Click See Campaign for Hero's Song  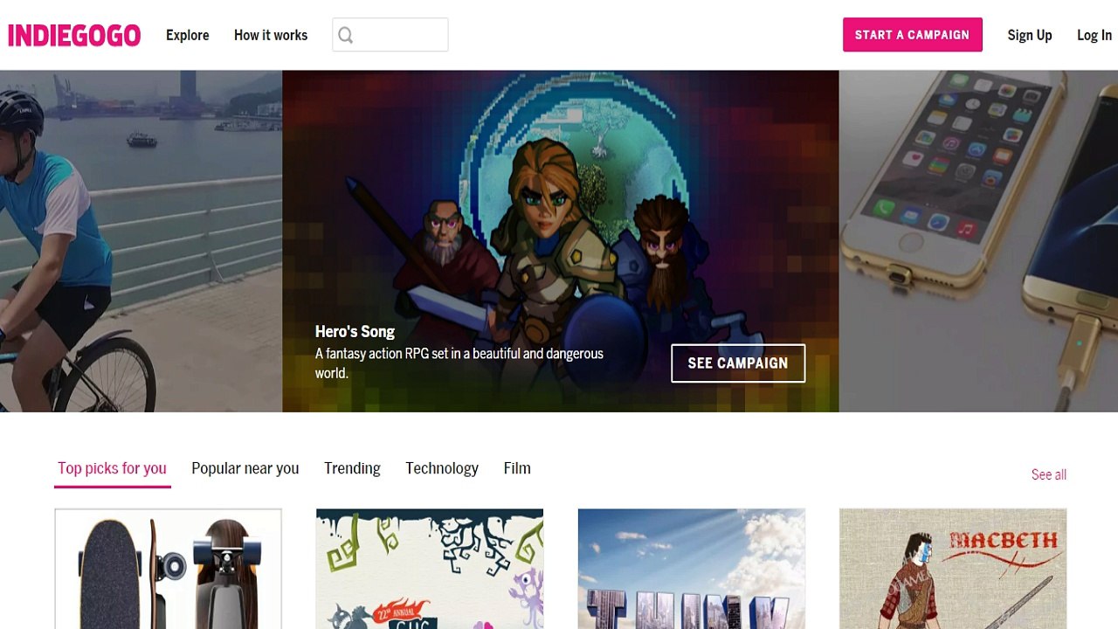[x=738, y=363]
